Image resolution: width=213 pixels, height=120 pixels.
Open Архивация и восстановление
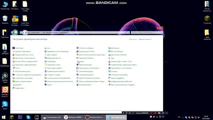57,51
